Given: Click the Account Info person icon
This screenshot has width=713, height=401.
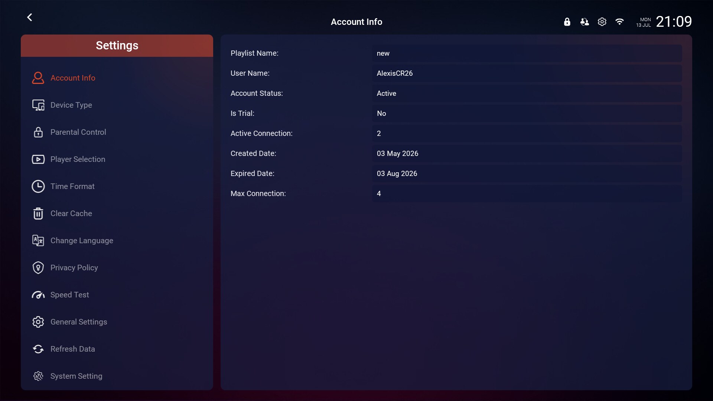Looking at the screenshot, I should 38,78.
